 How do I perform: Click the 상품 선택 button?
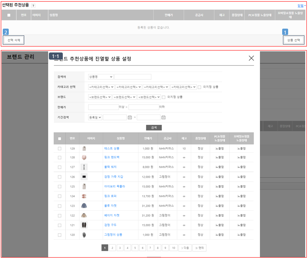pos(294,40)
